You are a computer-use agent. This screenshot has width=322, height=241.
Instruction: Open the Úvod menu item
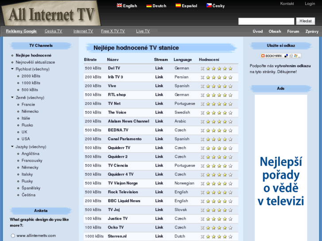[x=257, y=31]
